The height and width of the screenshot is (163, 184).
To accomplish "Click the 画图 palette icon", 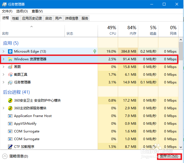I will (x=10, y=67).
